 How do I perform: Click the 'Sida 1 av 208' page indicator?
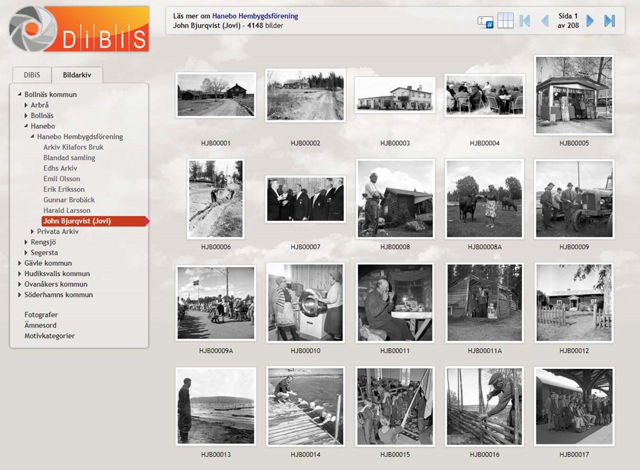[x=567, y=21]
